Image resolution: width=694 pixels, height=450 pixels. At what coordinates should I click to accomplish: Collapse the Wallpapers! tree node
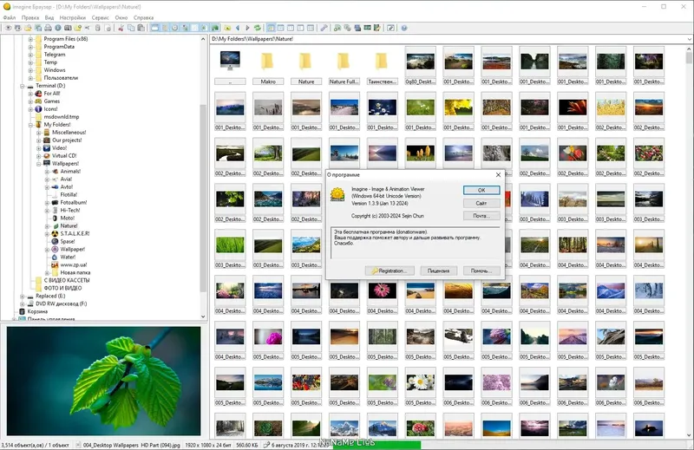[38, 164]
